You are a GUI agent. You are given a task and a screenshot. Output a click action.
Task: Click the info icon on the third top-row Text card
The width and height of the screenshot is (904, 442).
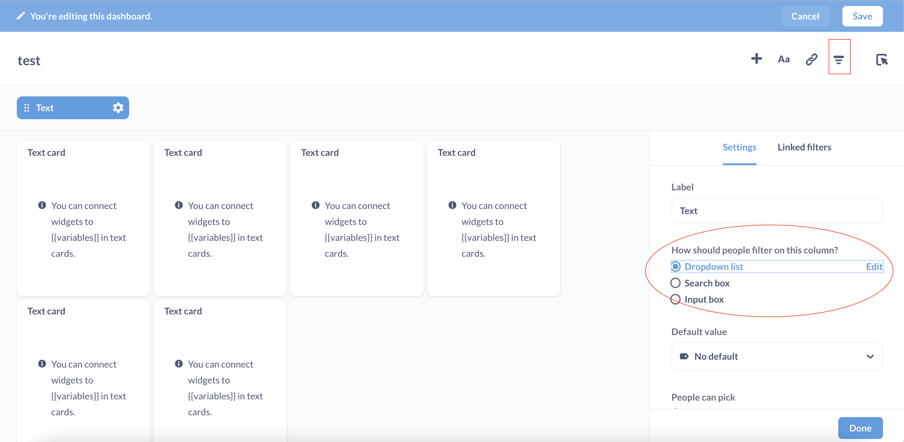[315, 205]
